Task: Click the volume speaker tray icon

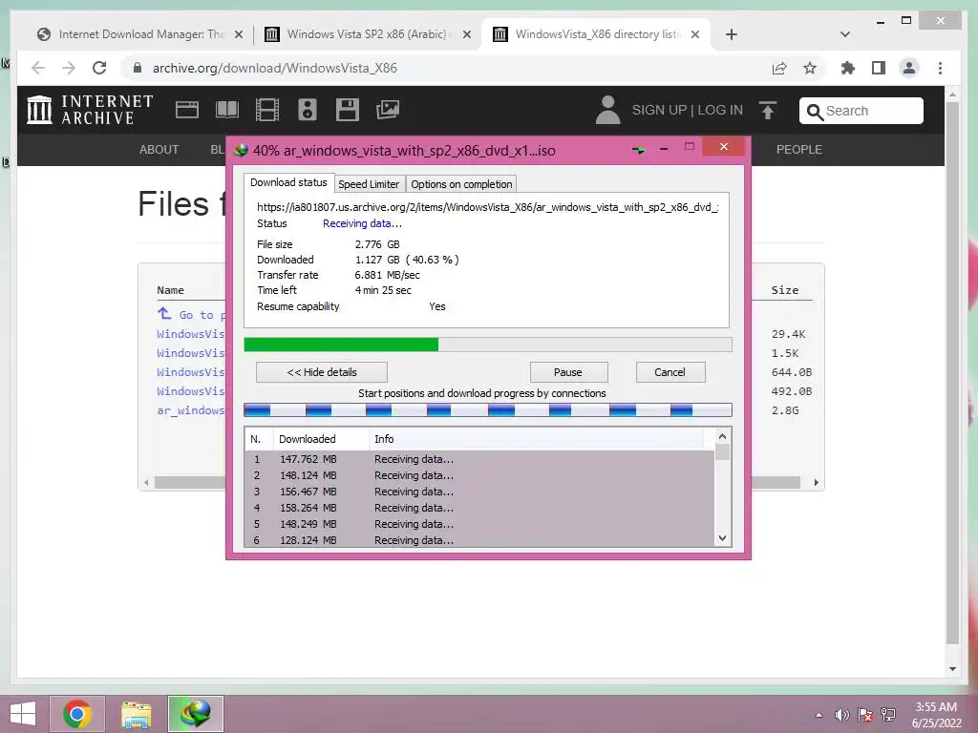Action: [842, 715]
